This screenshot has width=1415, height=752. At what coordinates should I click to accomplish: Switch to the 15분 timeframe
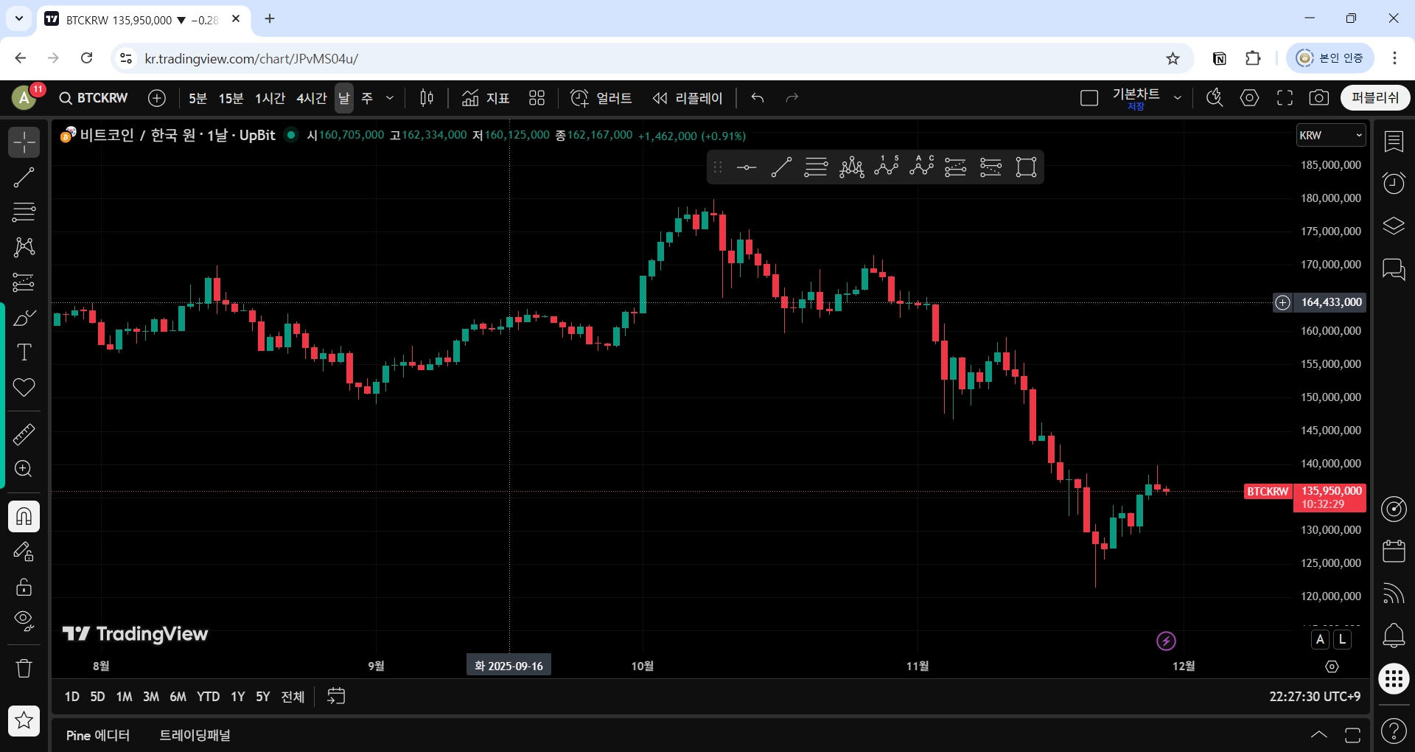click(231, 98)
